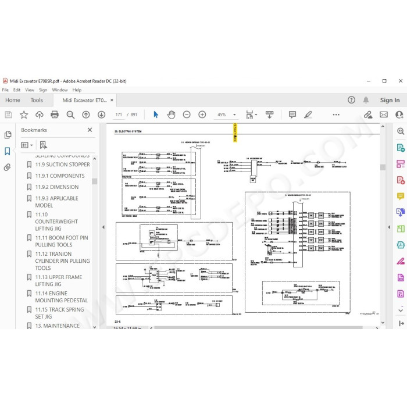This screenshot has width=407, height=407.
Task: Open bookmark 11.9 SUCTION STOPPER
Action: (63, 165)
